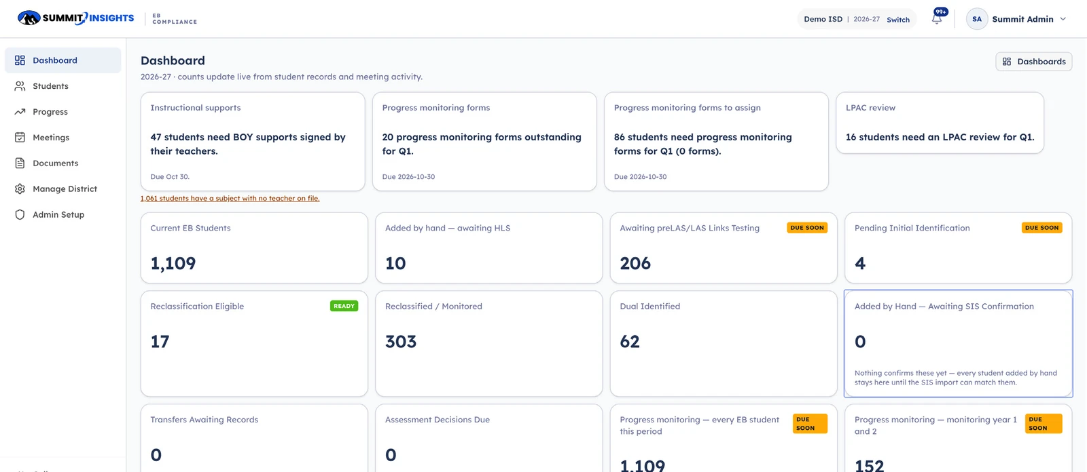The height and width of the screenshot is (472, 1087).
Task: Click the Summit Admin user name
Action: (1022, 19)
